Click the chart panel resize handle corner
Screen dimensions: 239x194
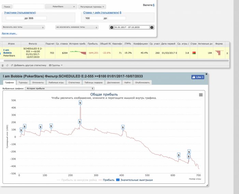click(x=207, y=185)
